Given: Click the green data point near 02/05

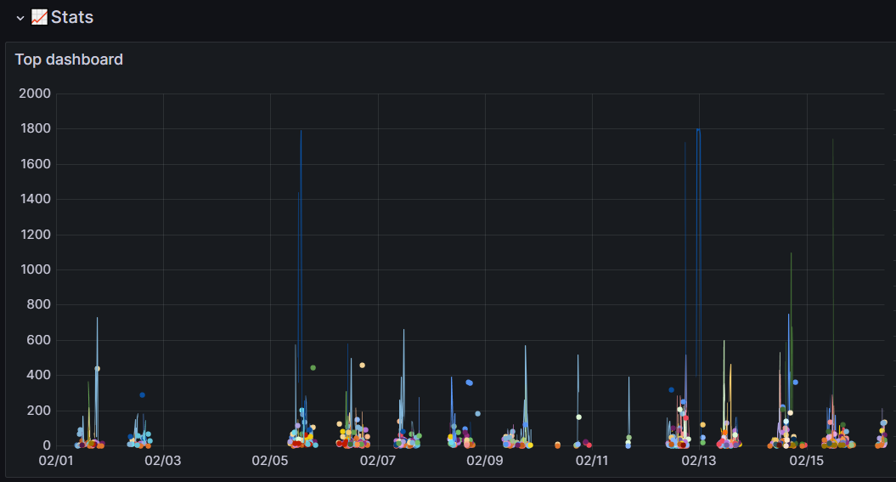Looking at the screenshot, I should point(313,367).
